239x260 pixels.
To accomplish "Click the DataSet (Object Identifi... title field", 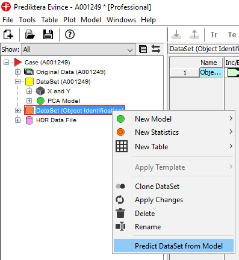I will 203,49.
